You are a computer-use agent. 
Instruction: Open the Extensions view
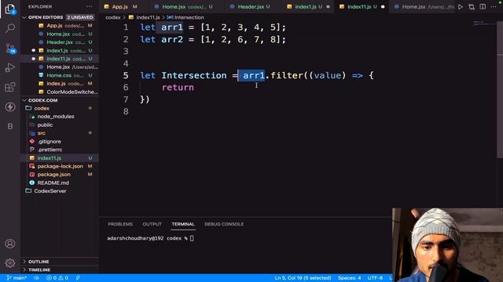[10, 87]
